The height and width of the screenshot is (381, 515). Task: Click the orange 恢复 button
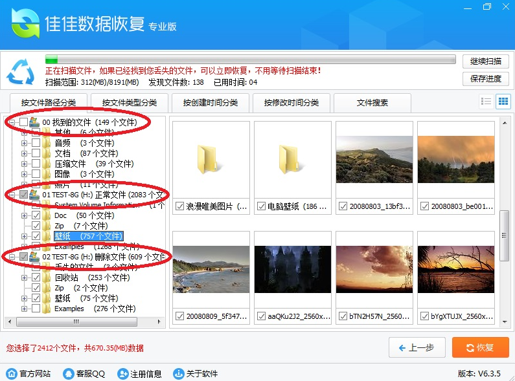[x=481, y=347]
